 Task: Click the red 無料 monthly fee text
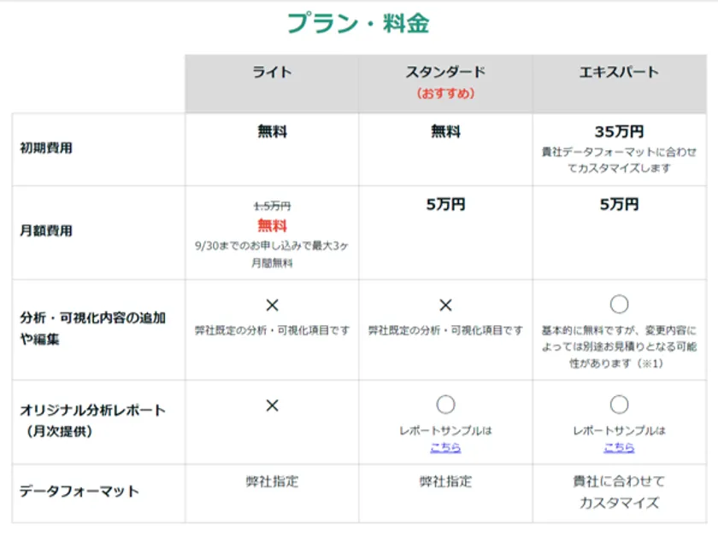[272, 225]
